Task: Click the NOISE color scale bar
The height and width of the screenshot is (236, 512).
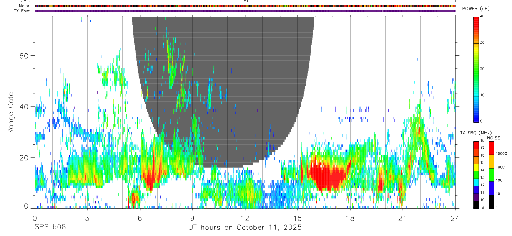Action: [x=491, y=174]
